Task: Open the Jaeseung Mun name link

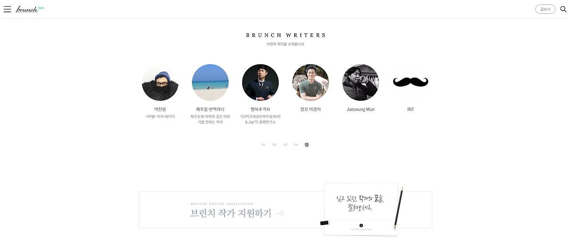Action: coord(361,109)
